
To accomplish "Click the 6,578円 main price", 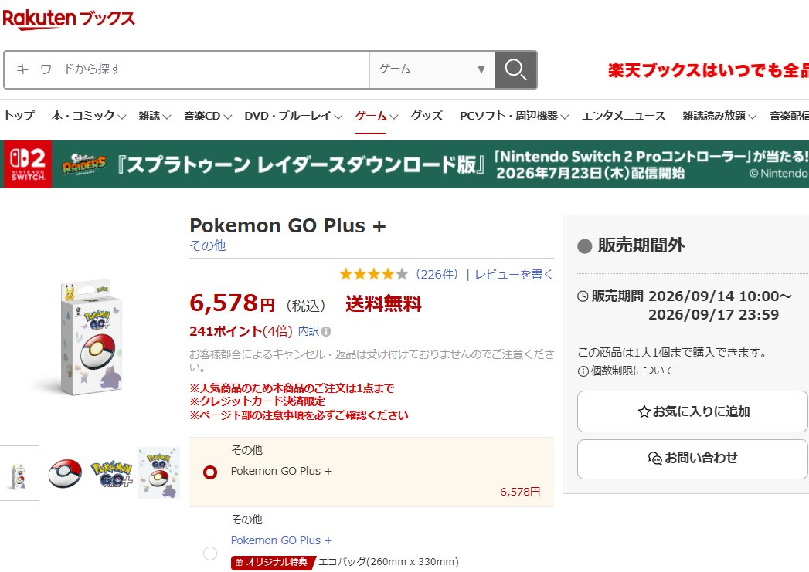I will pyautogui.click(x=232, y=303).
